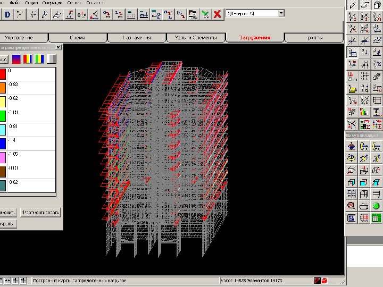Switch to the Схема tab

[x=78, y=38]
